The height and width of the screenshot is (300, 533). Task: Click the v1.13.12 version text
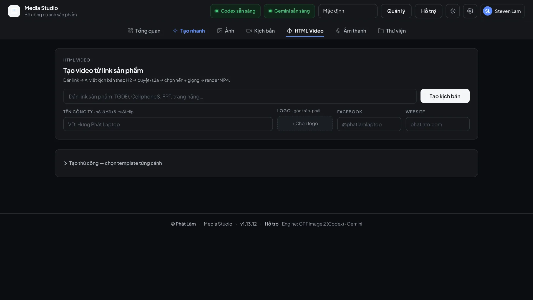tap(248, 224)
